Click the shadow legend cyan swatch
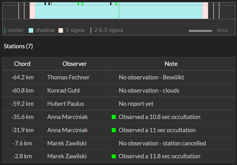 click(31, 30)
